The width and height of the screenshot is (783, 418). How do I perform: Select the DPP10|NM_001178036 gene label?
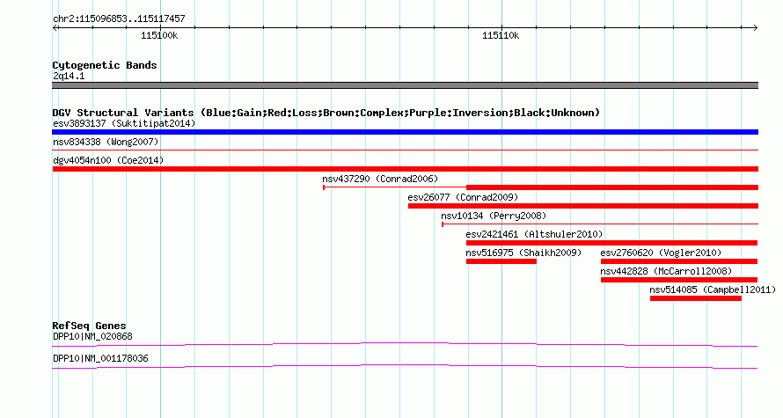coord(100,358)
